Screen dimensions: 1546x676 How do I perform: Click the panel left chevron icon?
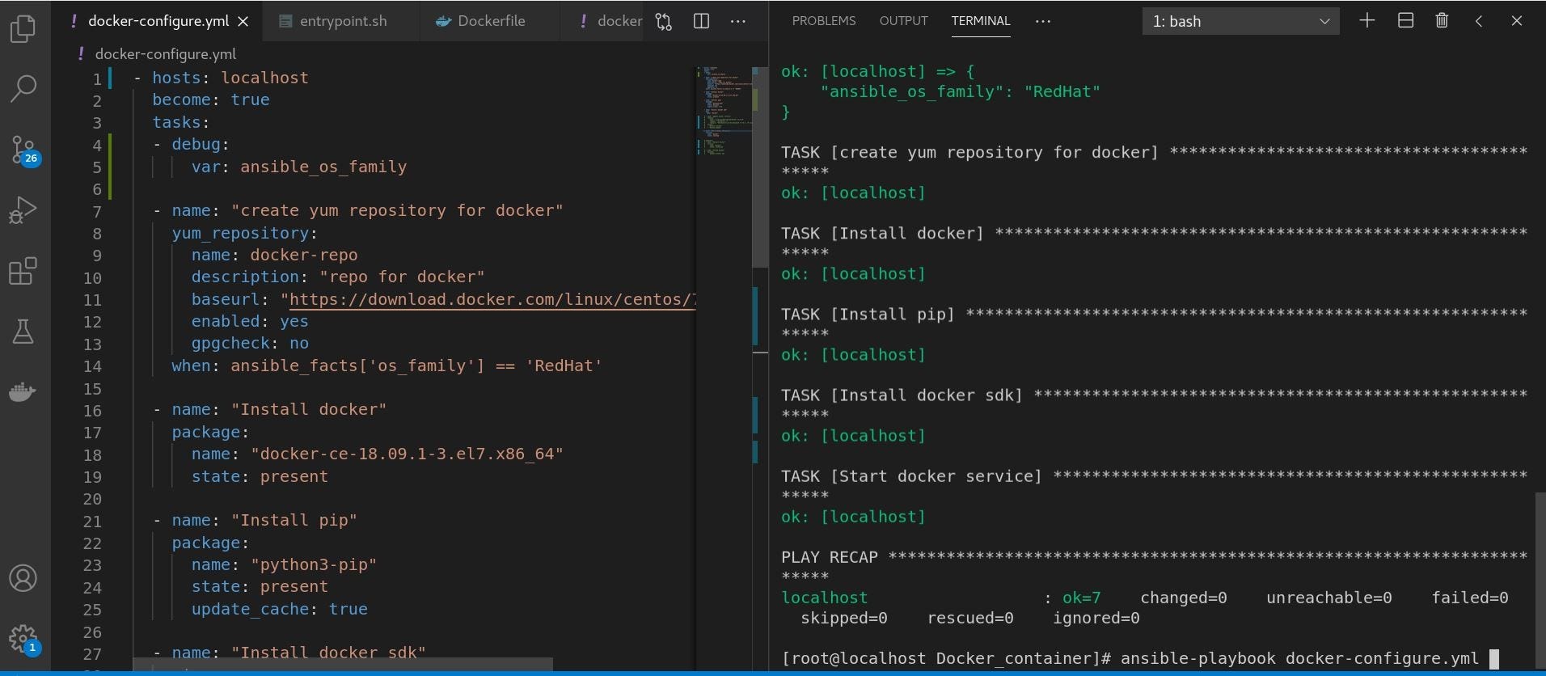(x=1479, y=21)
